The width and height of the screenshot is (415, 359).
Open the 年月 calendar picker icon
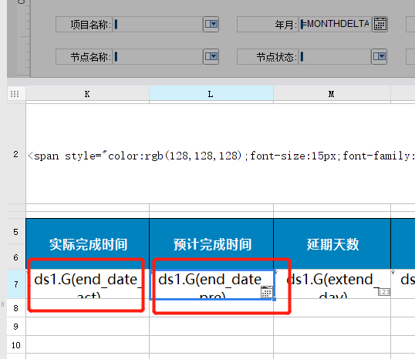click(x=380, y=25)
